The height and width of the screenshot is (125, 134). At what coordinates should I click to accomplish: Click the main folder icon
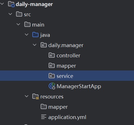point(27,24)
